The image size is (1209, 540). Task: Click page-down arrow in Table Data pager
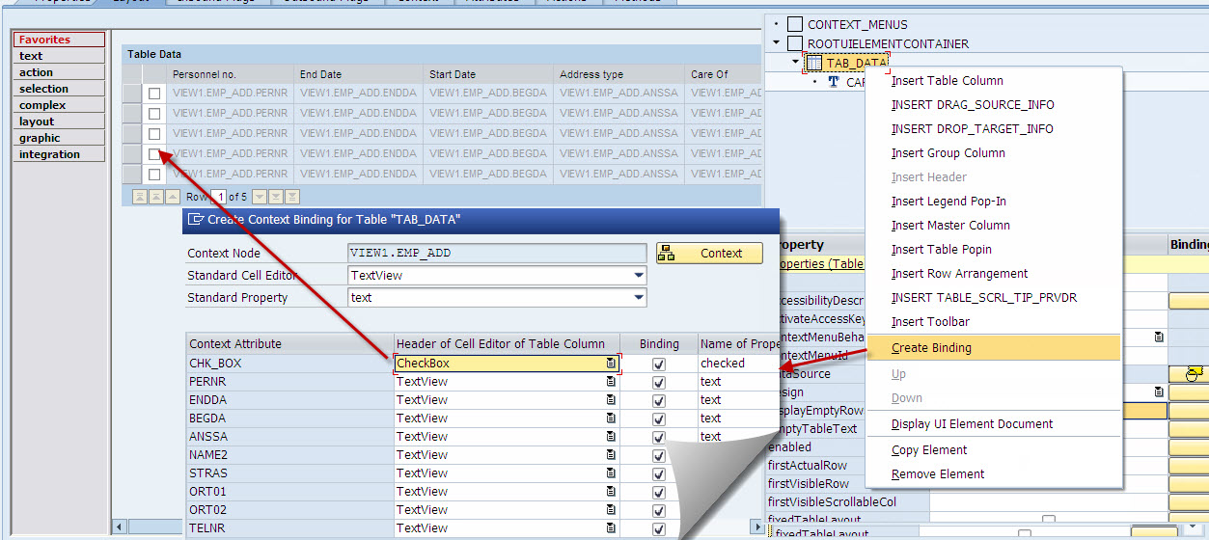coord(275,197)
